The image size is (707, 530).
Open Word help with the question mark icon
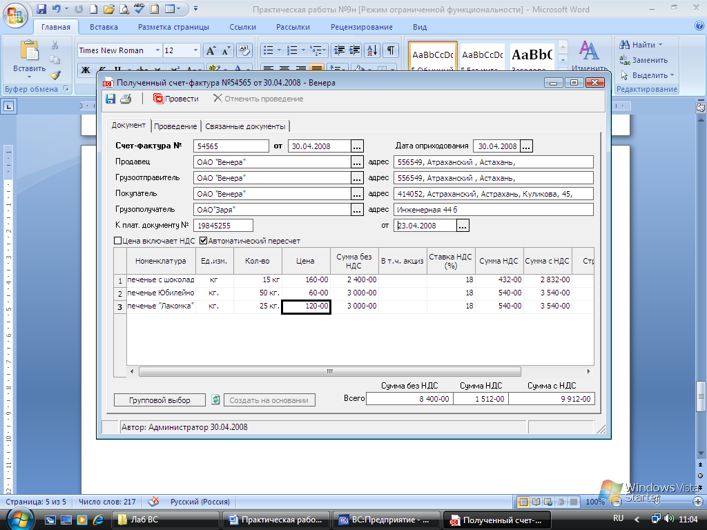coord(699,26)
